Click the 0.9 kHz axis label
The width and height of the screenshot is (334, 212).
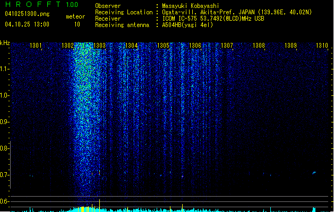point(4,122)
